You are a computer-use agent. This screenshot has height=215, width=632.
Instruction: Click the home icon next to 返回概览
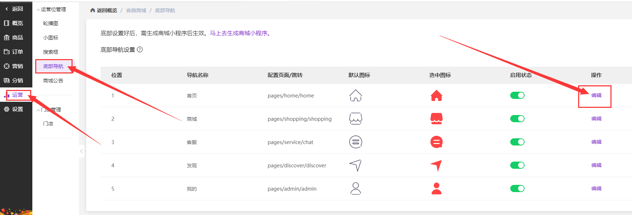point(93,10)
